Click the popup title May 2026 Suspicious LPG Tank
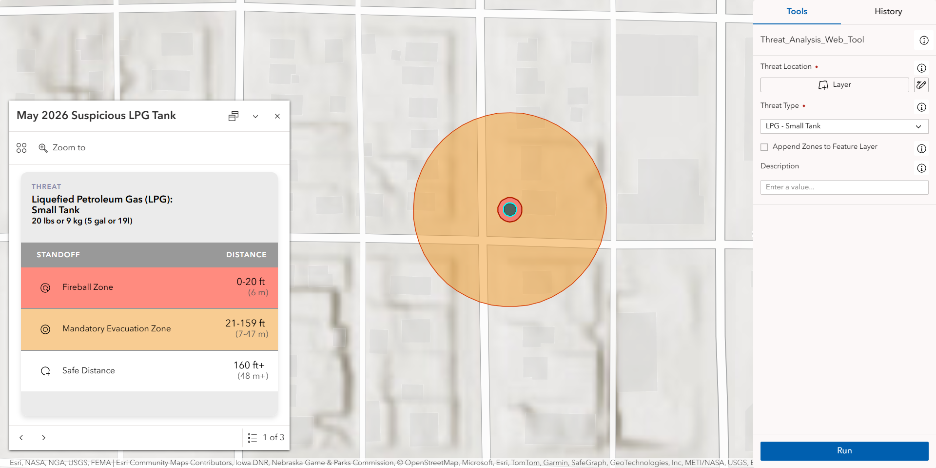 point(96,116)
